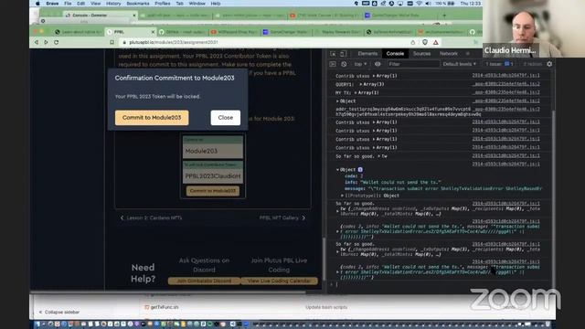Click the share icon in address bar
585x329 pixels.
[x=412, y=43]
